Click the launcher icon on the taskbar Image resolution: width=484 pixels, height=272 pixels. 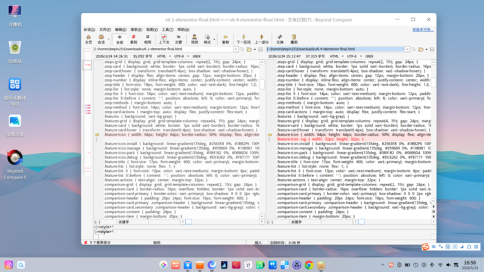pos(8,265)
